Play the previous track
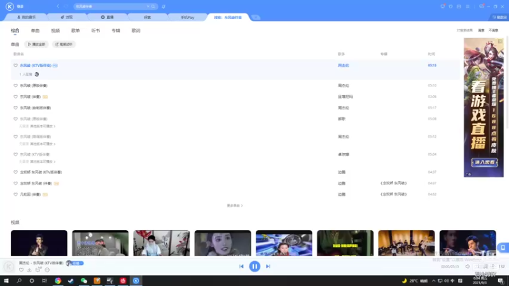The image size is (509, 286). pos(241,266)
